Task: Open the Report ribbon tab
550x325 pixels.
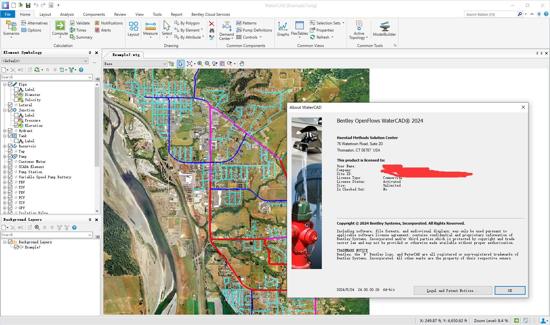Action: [176, 14]
